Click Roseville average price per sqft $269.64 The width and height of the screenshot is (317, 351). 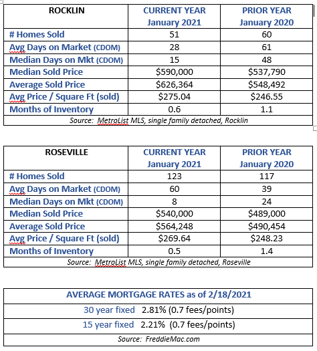pyautogui.click(x=174, y=239)
